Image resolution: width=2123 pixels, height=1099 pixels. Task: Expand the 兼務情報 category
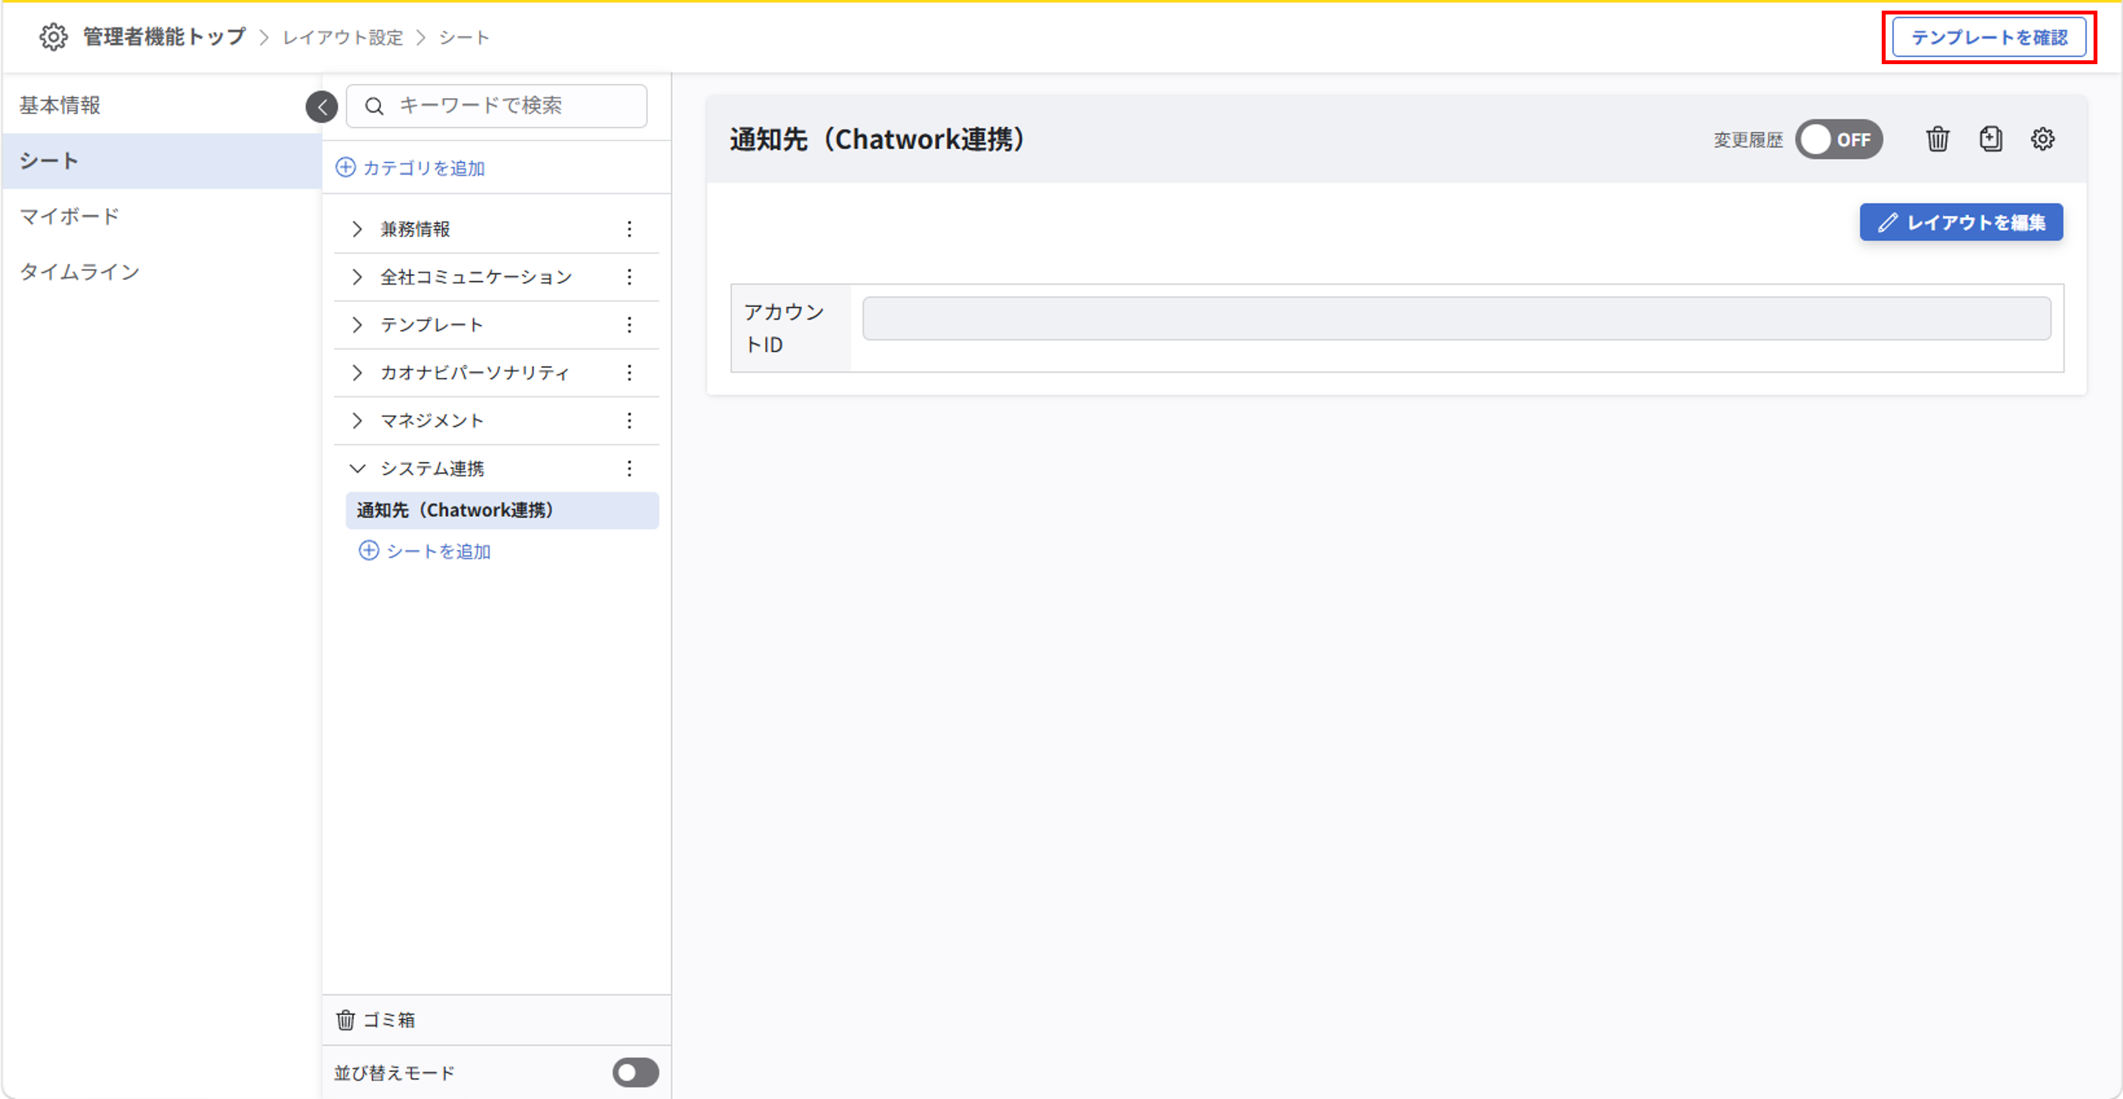click(x=357, y=229)
